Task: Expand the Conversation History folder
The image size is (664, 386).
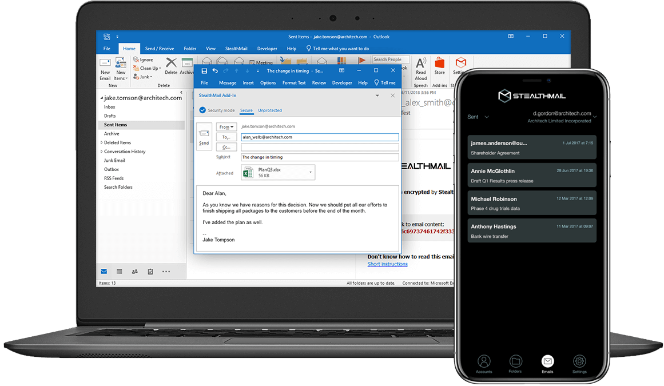Action: 101,152
